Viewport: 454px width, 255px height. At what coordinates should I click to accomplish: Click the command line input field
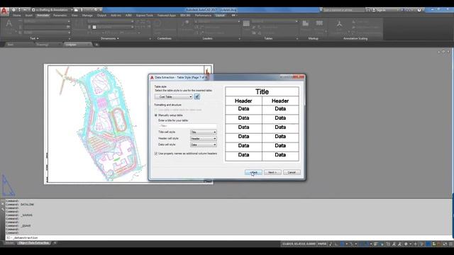(228, 238)
